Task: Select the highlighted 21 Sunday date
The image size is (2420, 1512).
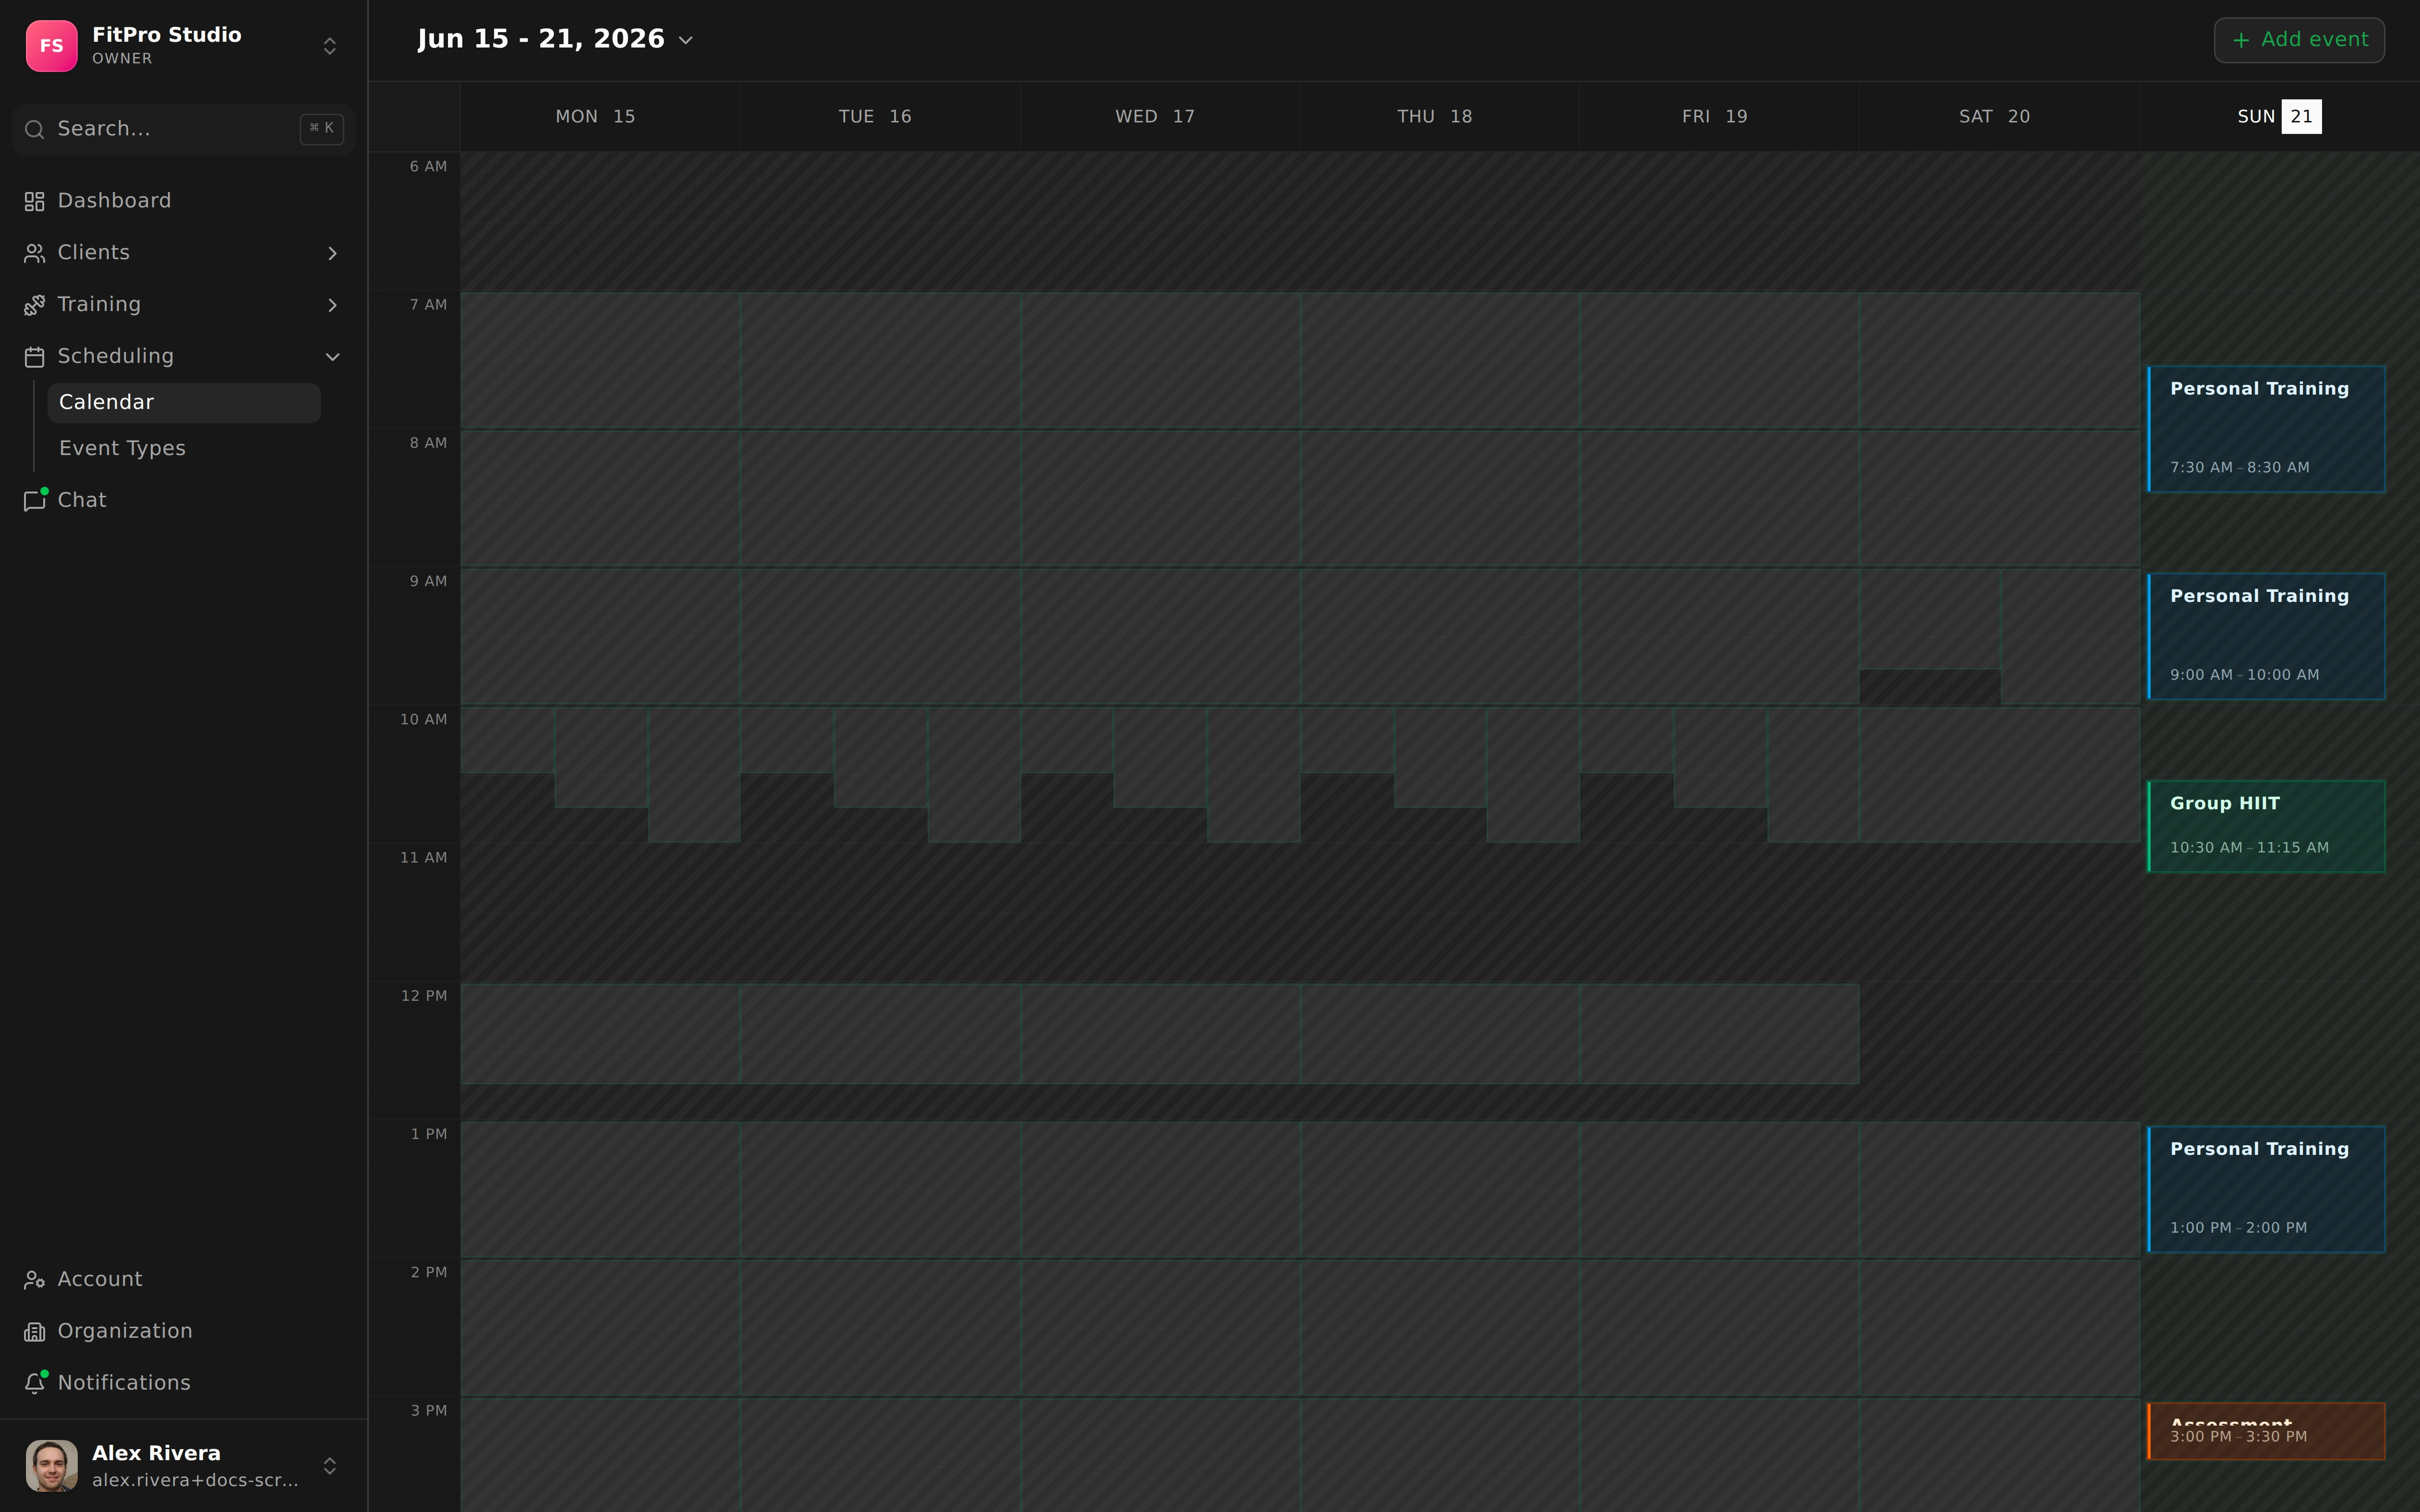Action: [2301, 117]
